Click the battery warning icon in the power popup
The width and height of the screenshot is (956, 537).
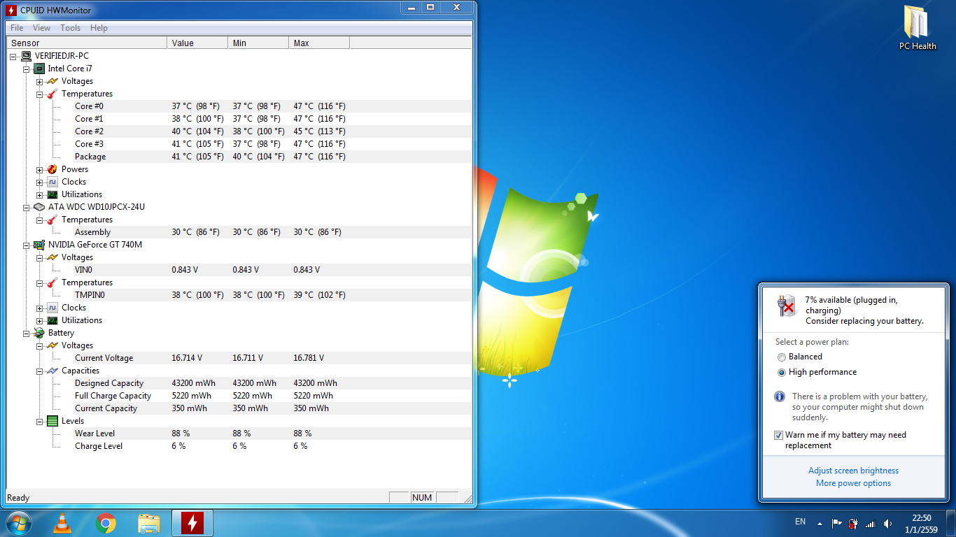click(787, 306)
